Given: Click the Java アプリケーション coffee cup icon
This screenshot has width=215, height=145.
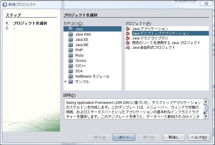Looking at the screenshot, I should [127, 29].
